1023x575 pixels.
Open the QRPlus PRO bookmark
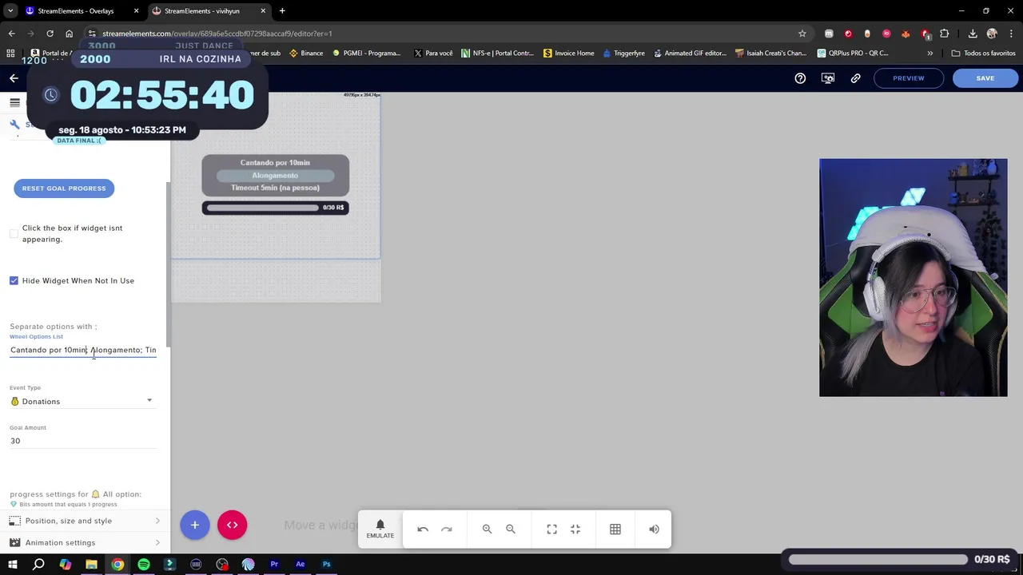tap(853, 53)
